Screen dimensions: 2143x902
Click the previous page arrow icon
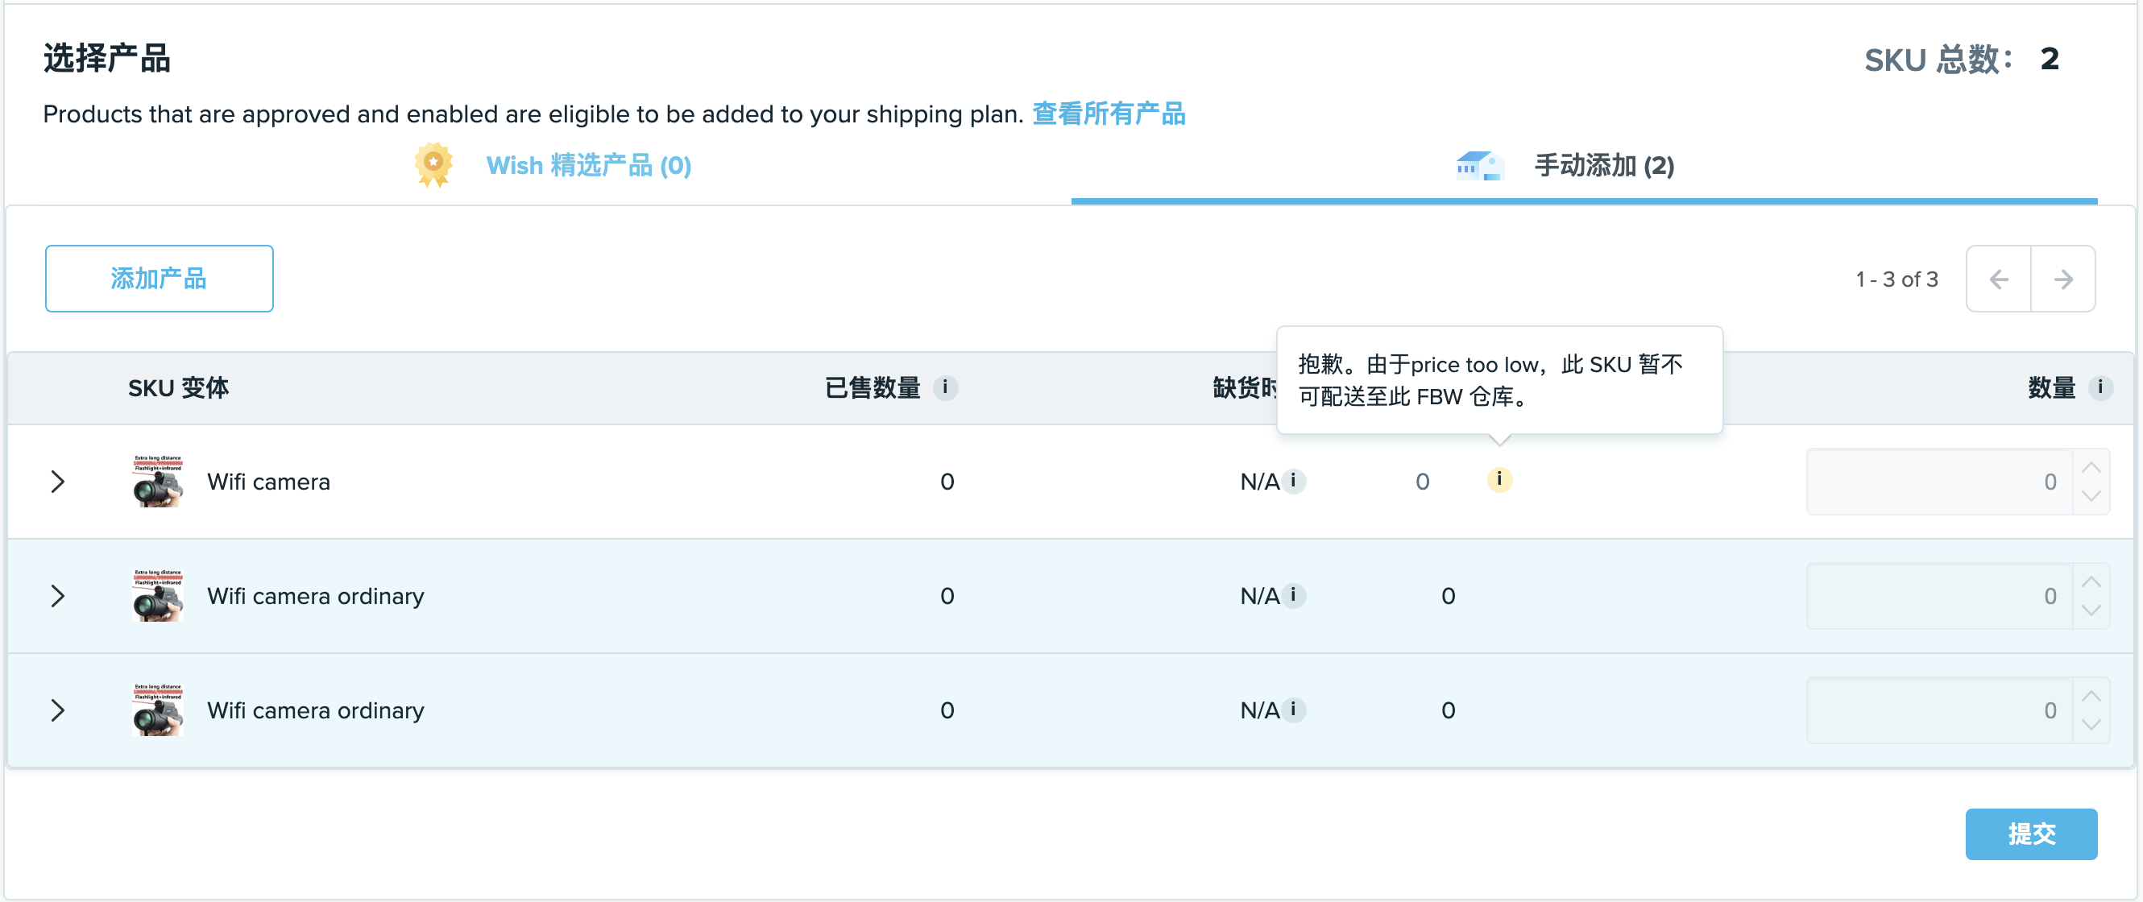click(x=1999, y=279)
